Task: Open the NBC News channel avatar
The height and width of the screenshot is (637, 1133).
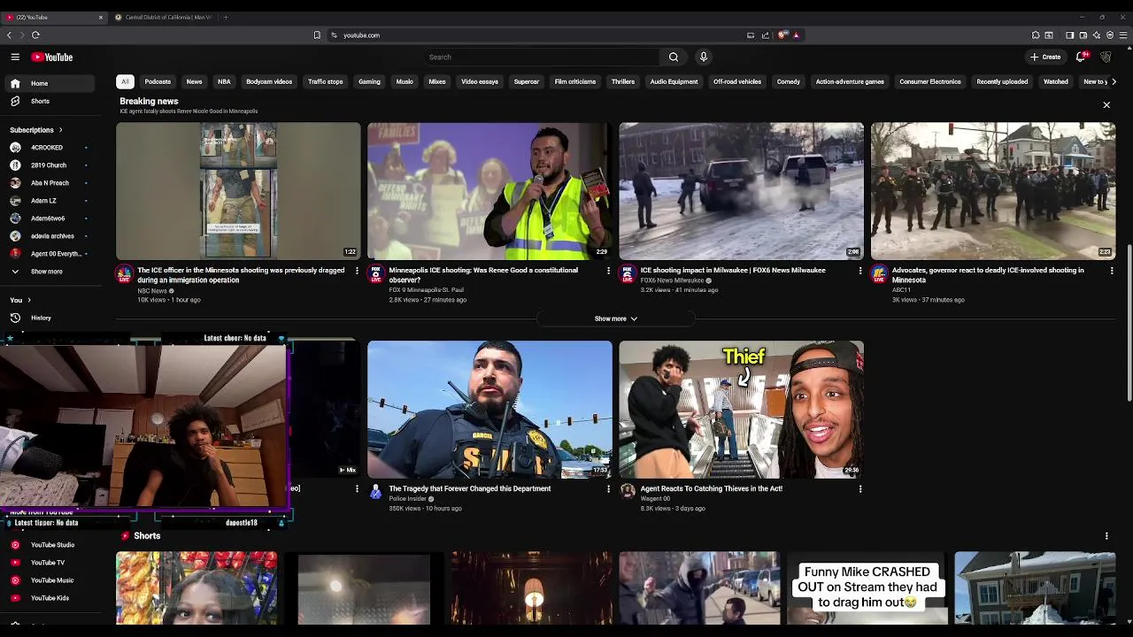Action: [x=124, y=273]
